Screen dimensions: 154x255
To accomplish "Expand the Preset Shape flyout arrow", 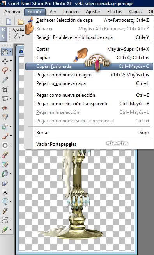I will click(x=11, y=202).
